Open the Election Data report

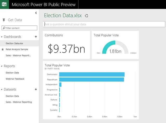[x=12, y=73]
